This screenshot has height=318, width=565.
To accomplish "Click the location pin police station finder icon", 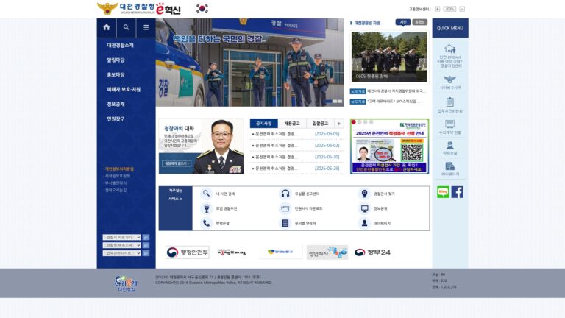I will [364, 194].
